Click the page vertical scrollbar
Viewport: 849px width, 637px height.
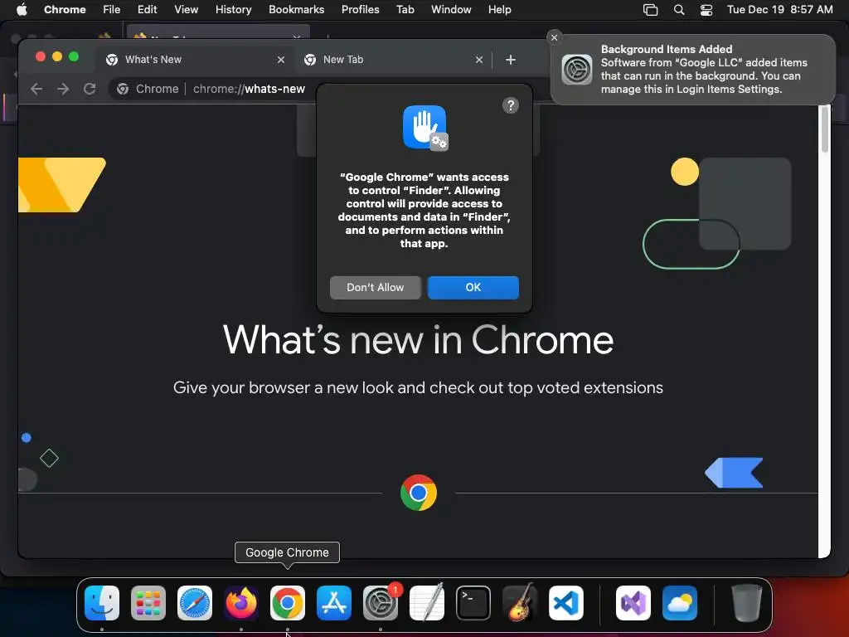(x=825, y=130)
